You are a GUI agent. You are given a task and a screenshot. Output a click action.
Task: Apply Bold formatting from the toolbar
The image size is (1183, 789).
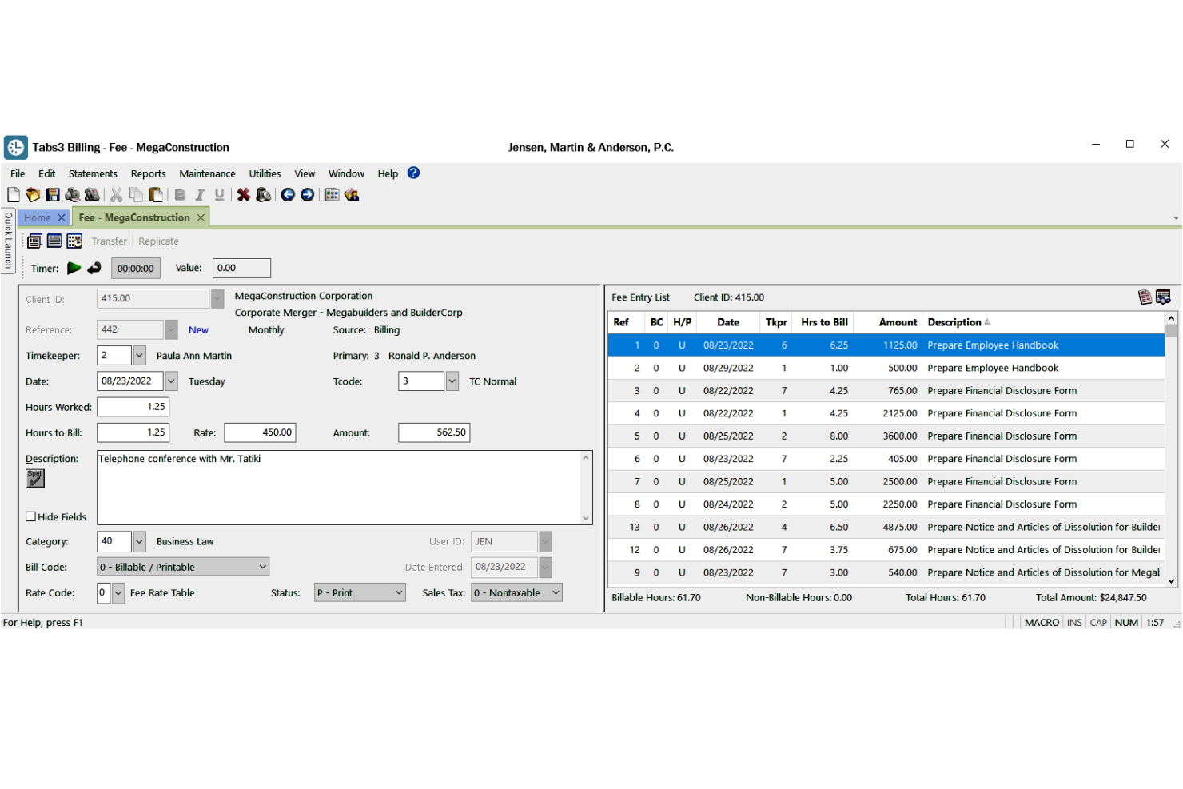pyautogui.click(x=179, y=194)
